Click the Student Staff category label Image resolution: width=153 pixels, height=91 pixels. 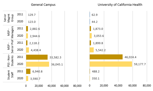pyautogui.click(x=10, y=75)
